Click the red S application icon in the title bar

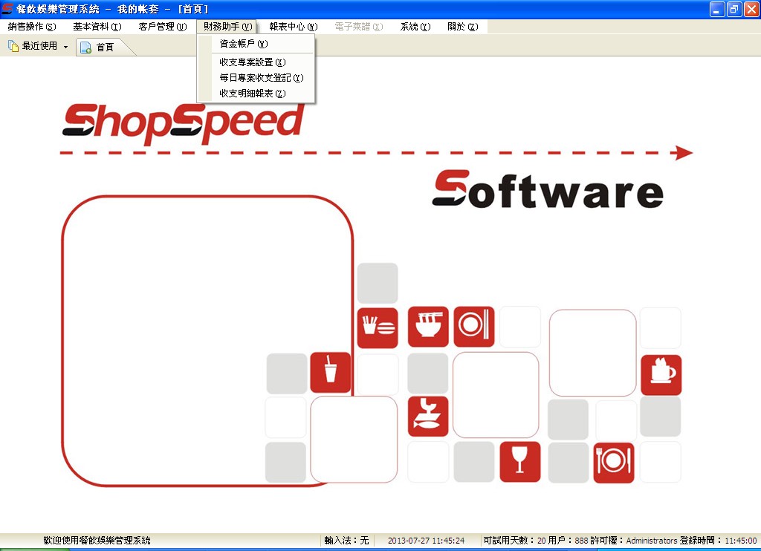(7, 9)
